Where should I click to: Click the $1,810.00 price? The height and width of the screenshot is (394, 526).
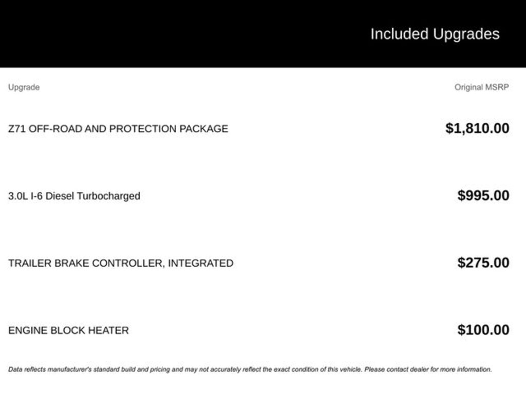click(477, 128)
